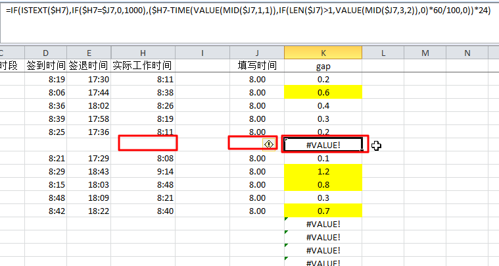The height and width of the screenshot is (266, 499).
Task: Select the #VALUE! cell directly below 0.7
Action: [x=323, y=224]
